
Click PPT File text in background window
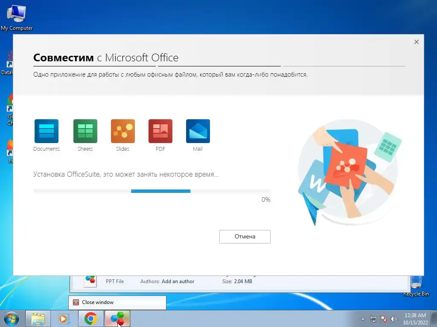[114, 281]
